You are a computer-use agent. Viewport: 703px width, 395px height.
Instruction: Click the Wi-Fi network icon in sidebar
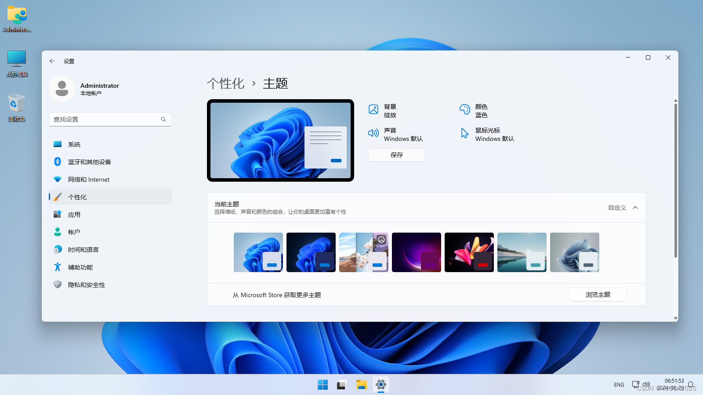pos(58,179)
